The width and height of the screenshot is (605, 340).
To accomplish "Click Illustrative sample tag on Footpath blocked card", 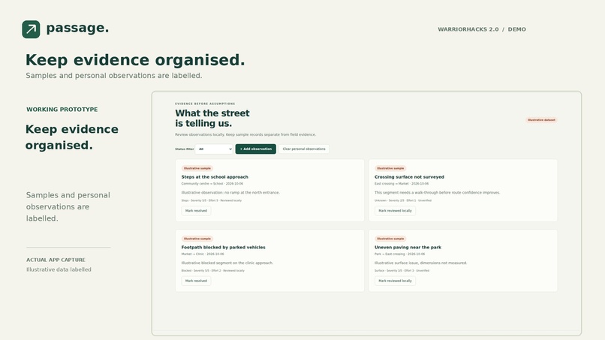I will click(197, 239).
